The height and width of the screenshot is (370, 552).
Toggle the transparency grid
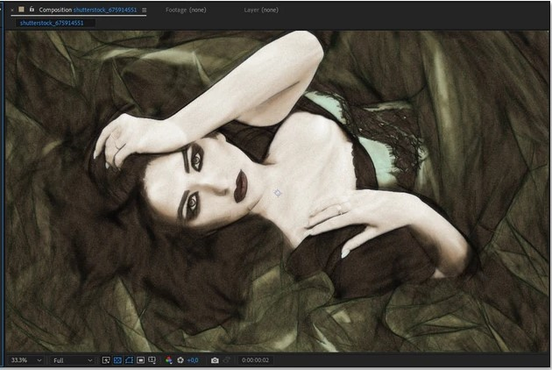[117, 360]
